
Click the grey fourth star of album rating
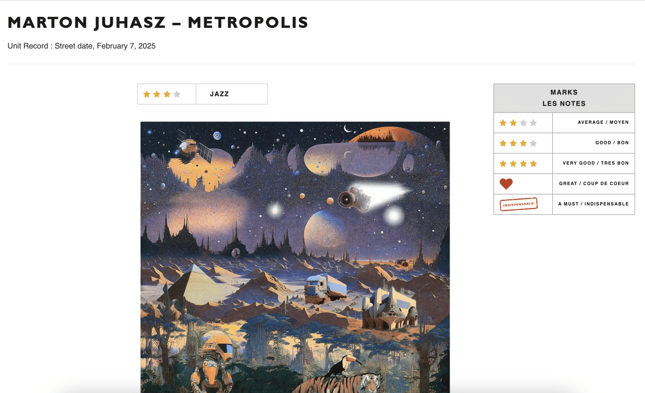(x=177, y=94)
